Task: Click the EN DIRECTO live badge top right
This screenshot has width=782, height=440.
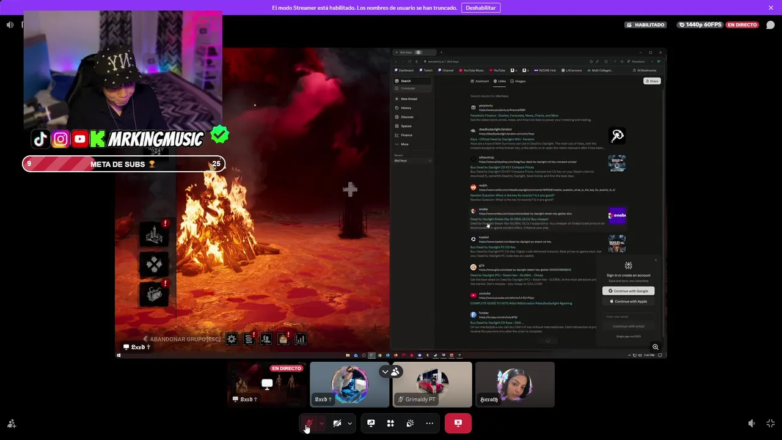Action: (x=742, y=25)
